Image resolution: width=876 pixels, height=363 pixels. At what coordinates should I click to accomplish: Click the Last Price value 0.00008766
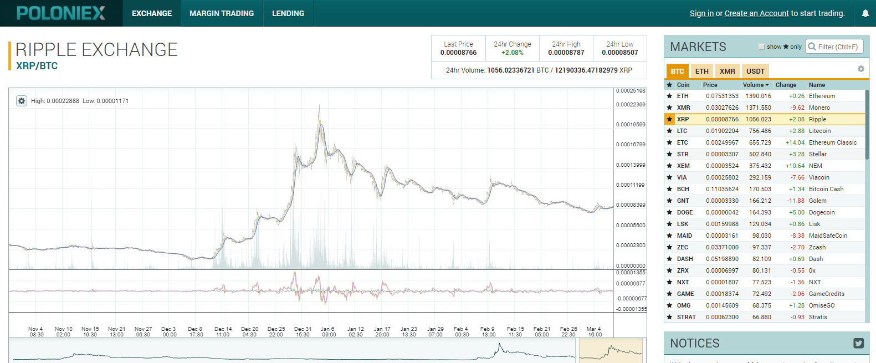tap(458, 53)
